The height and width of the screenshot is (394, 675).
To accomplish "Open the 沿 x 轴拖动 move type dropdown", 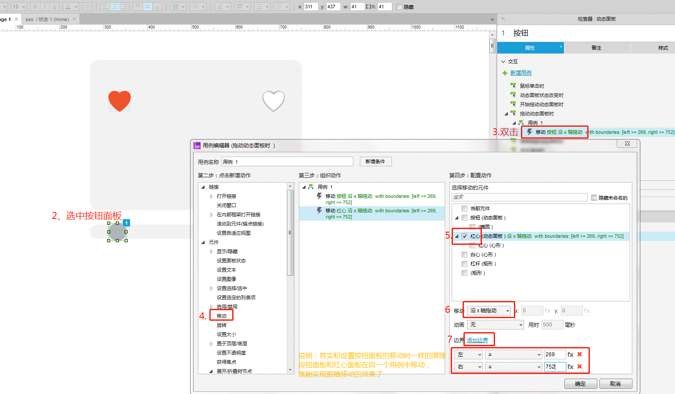I will tap(489, 311).
